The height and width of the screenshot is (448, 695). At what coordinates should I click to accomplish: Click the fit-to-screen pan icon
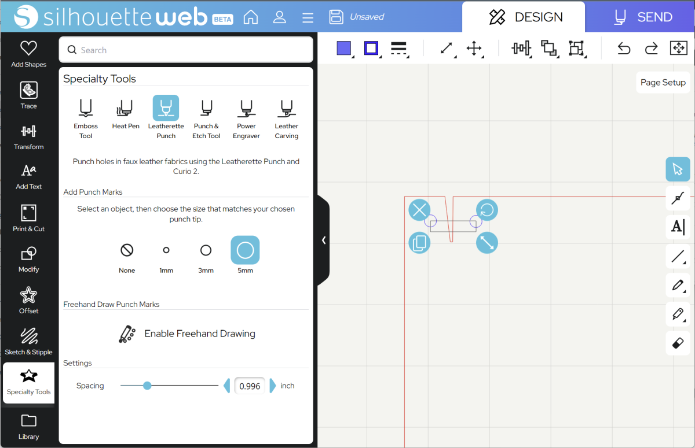[x=679, y=48]
